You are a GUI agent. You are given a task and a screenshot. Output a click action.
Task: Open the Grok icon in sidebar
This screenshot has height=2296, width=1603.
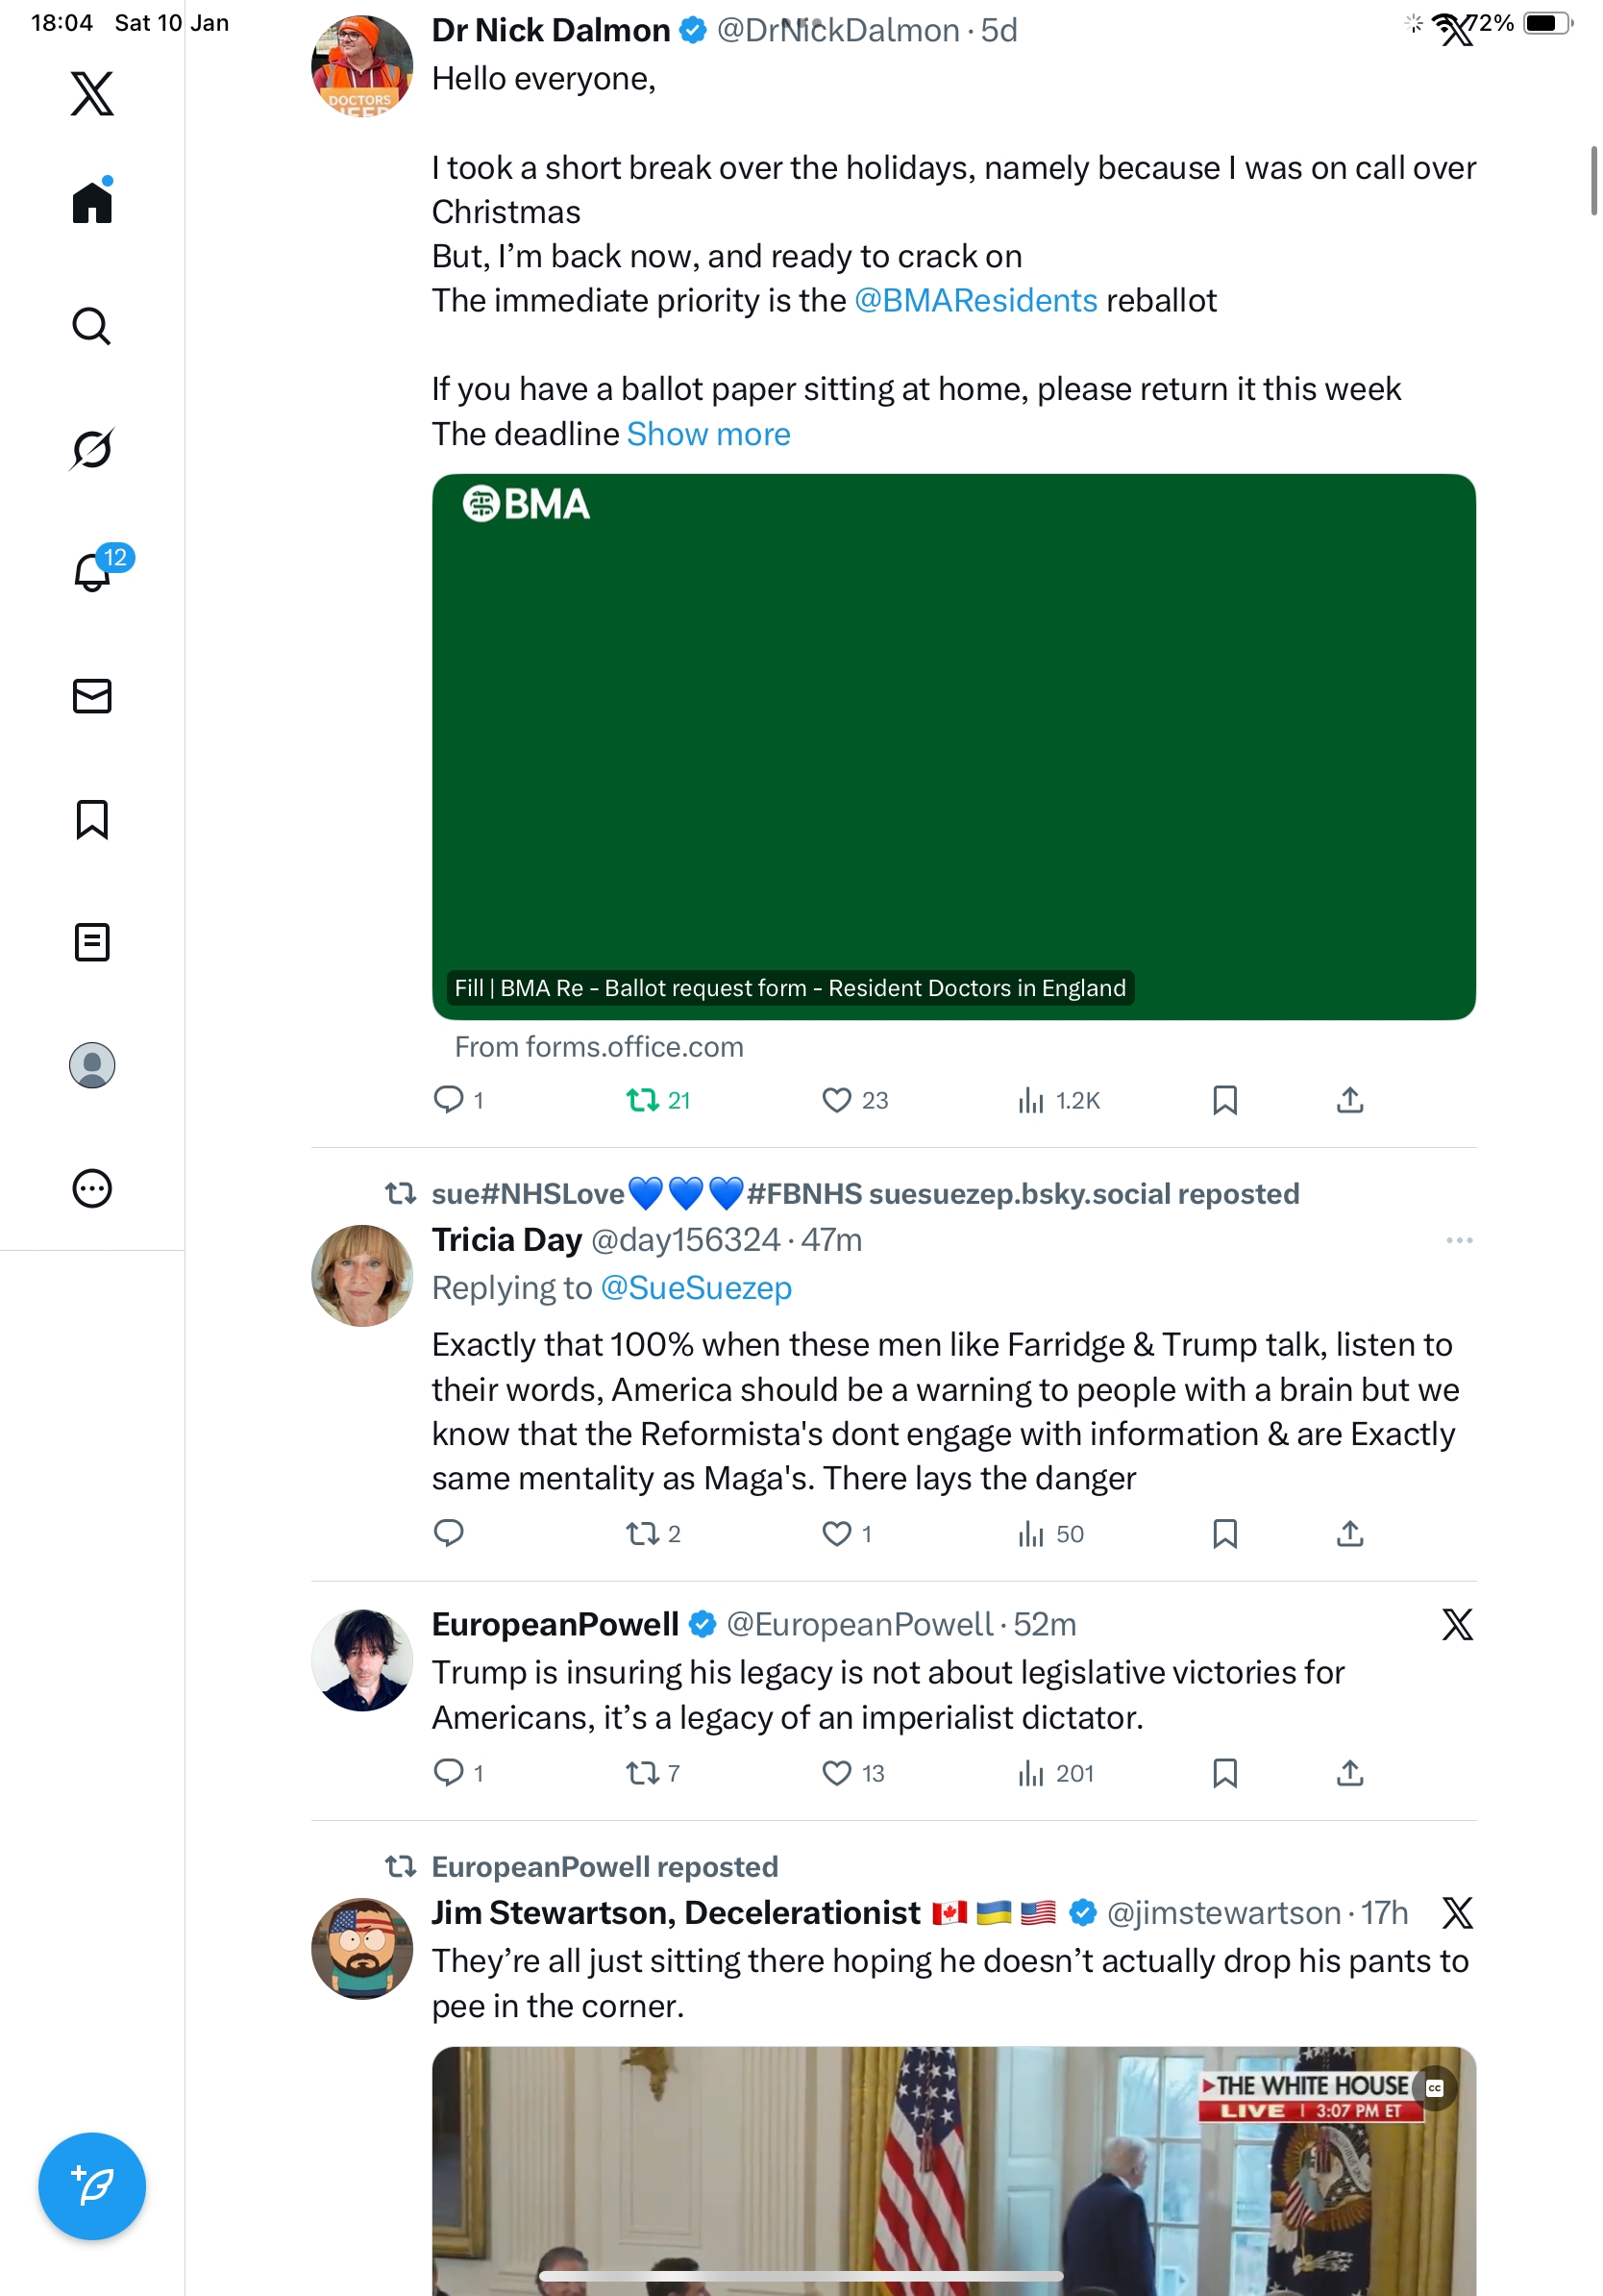point(92,449)
